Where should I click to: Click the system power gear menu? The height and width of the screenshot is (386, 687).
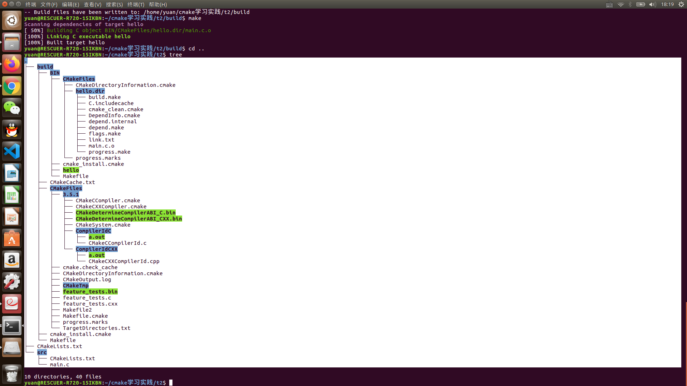[x=681, y=4]
